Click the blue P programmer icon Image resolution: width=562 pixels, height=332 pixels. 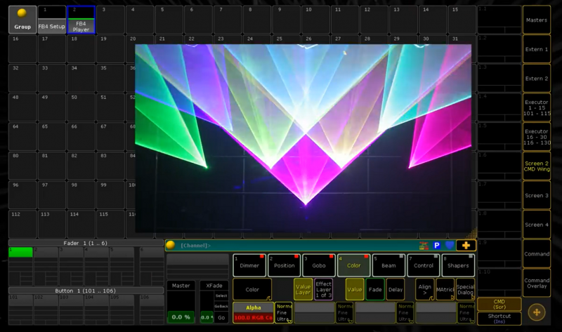coord(436,245)
